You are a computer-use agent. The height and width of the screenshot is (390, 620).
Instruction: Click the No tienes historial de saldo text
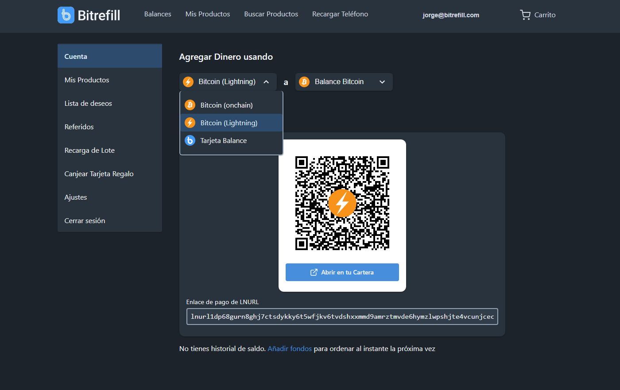click(x=222, y=349)
